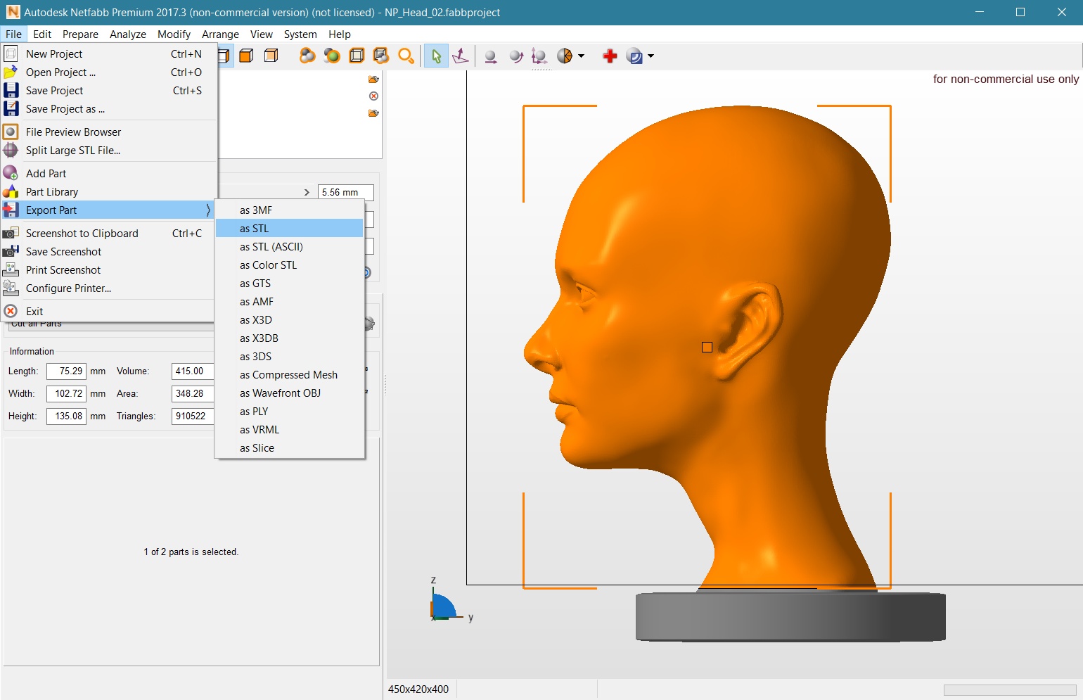Click the orange magnifying glass zoom icon
The height and width of the screenshot is (700, 1083).
406,56
